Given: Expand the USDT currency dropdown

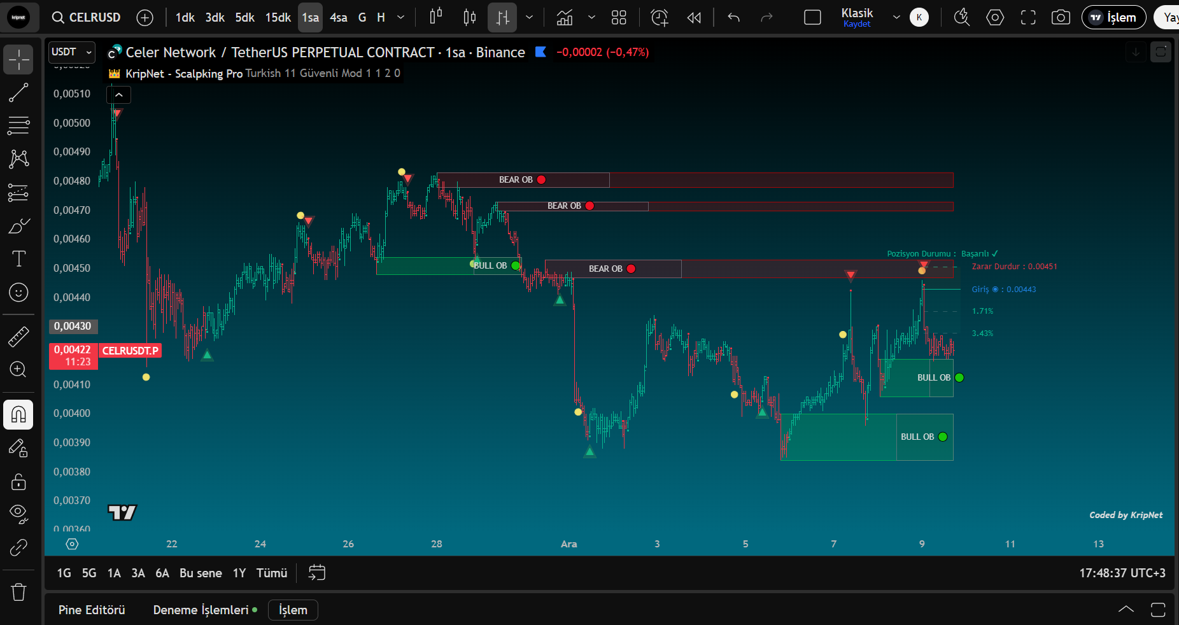Looking at the screenshot, I should (72, 52).
